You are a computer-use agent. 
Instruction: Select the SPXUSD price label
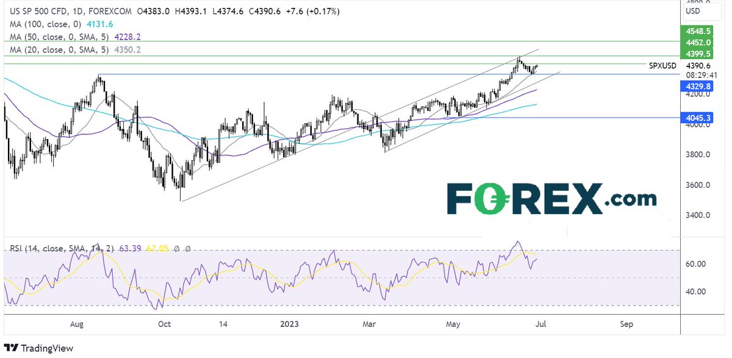[x=662, y=65]
